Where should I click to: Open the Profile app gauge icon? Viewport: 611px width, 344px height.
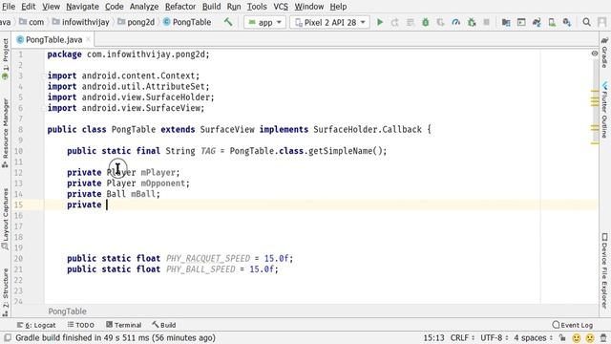tap(456, 23)
